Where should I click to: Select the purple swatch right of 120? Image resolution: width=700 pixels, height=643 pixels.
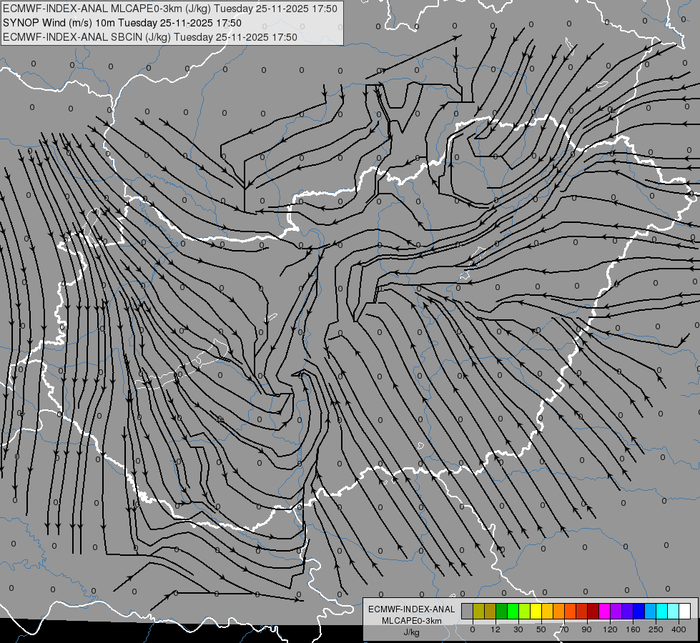coord(616,611)
